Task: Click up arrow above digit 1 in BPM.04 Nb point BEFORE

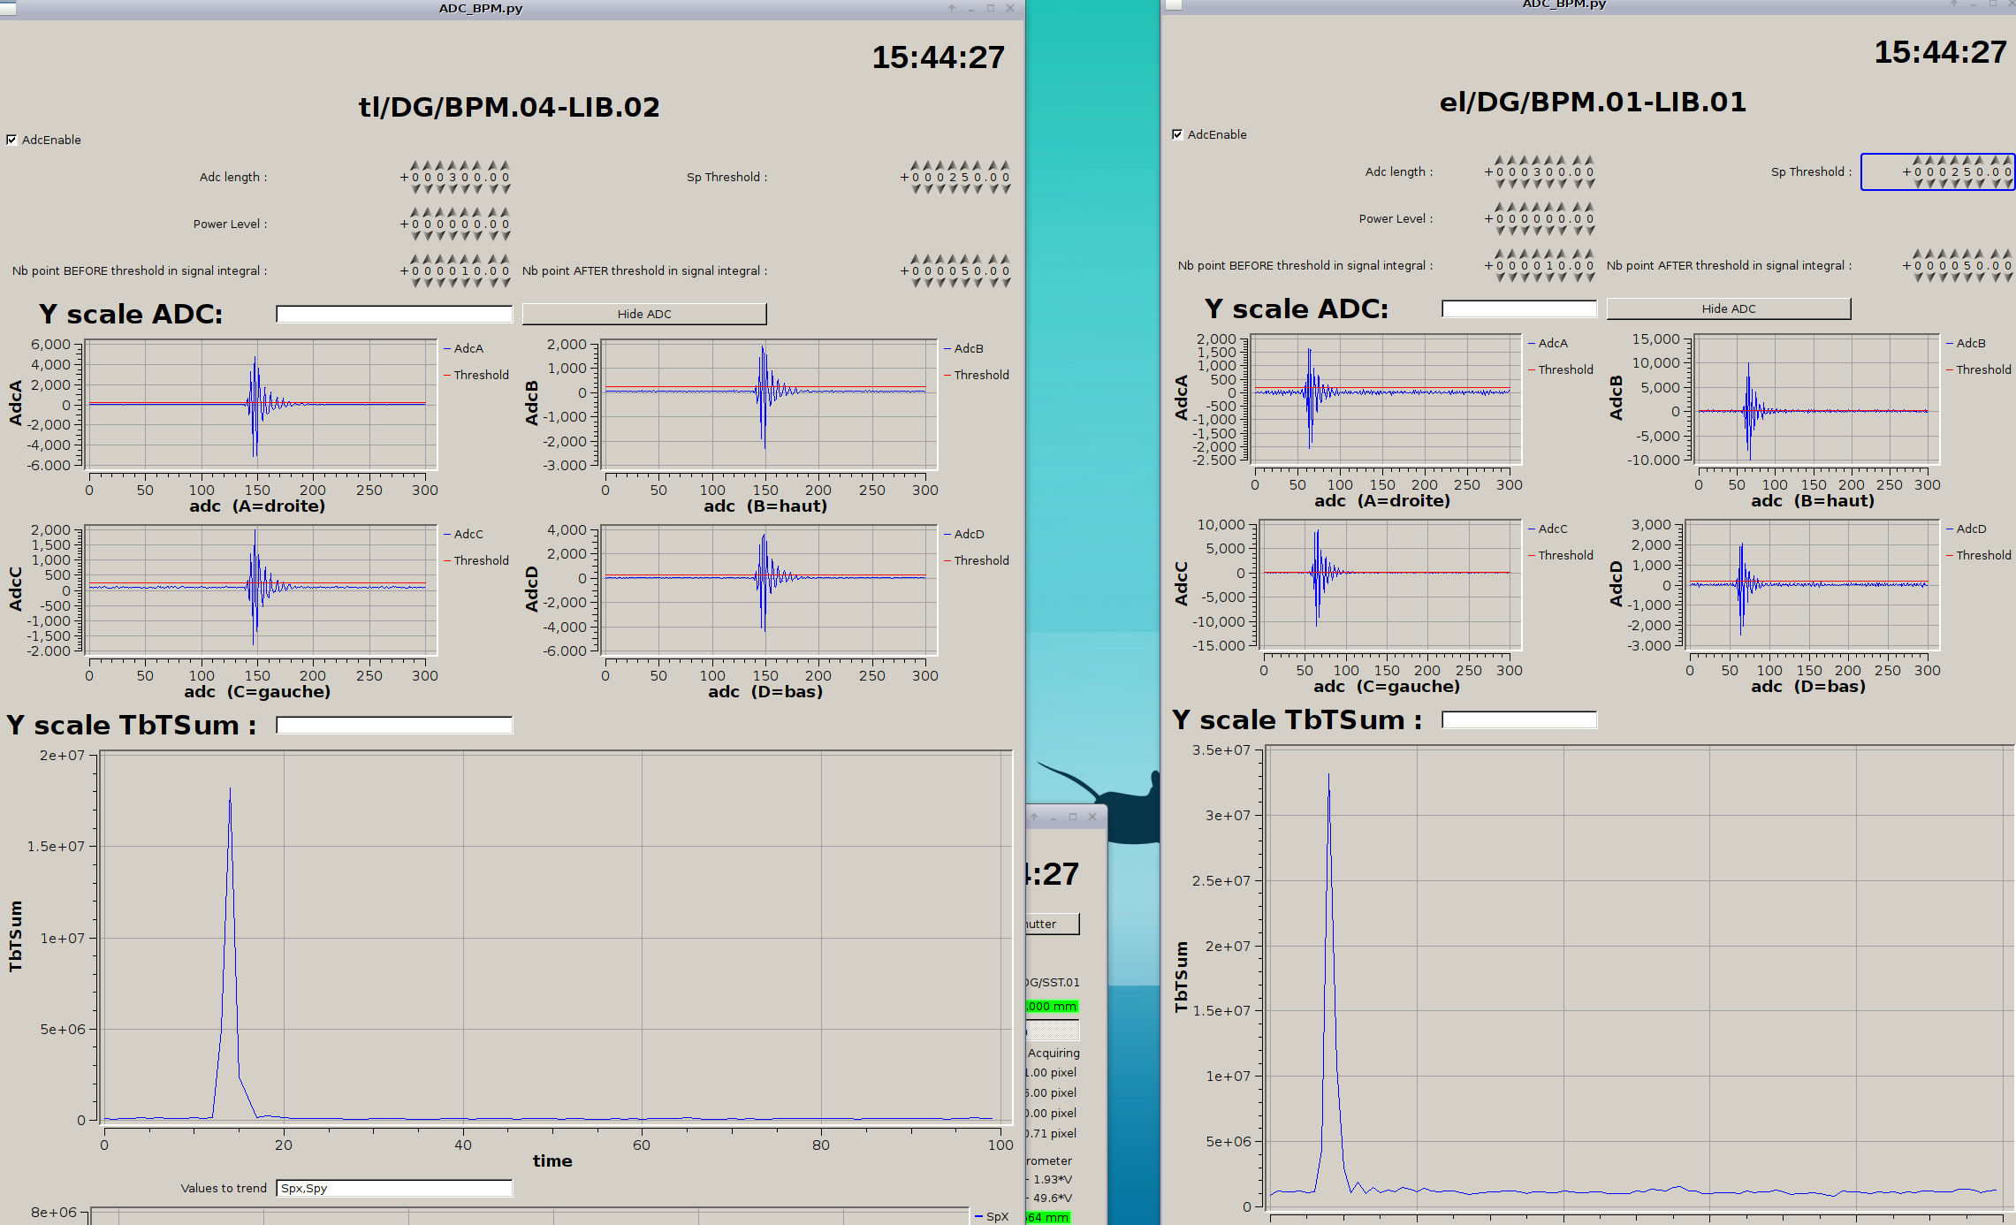Action: click(465, 259)
